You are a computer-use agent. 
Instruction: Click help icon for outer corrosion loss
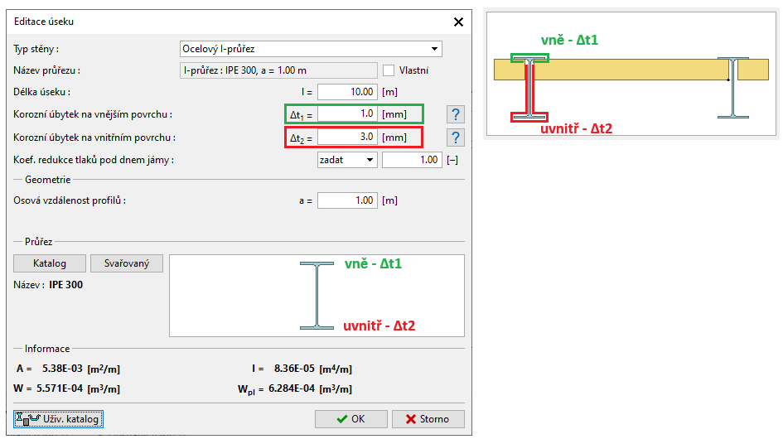[454, 114]
